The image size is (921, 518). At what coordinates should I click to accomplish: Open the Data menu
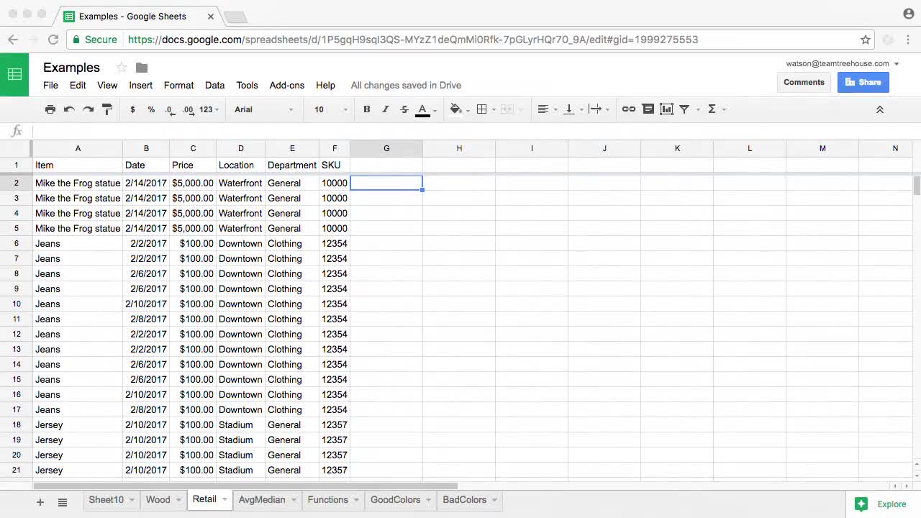(x=214, y=85)
